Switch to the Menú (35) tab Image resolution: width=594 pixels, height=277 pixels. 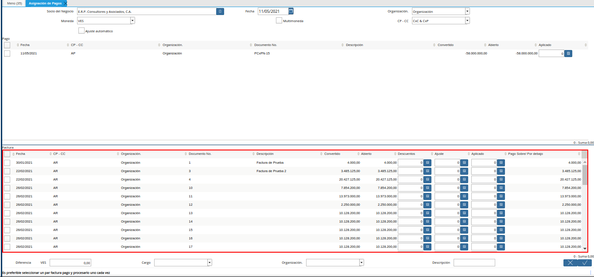[15, 3]
